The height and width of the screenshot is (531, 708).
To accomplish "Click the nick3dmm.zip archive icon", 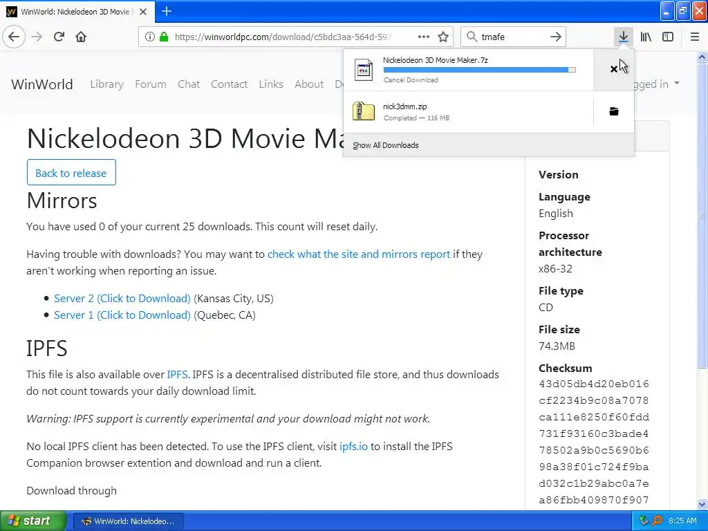I will point(364,111).
